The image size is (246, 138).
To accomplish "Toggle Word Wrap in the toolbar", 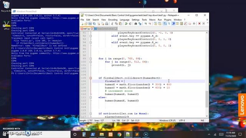I will [165, 24].
